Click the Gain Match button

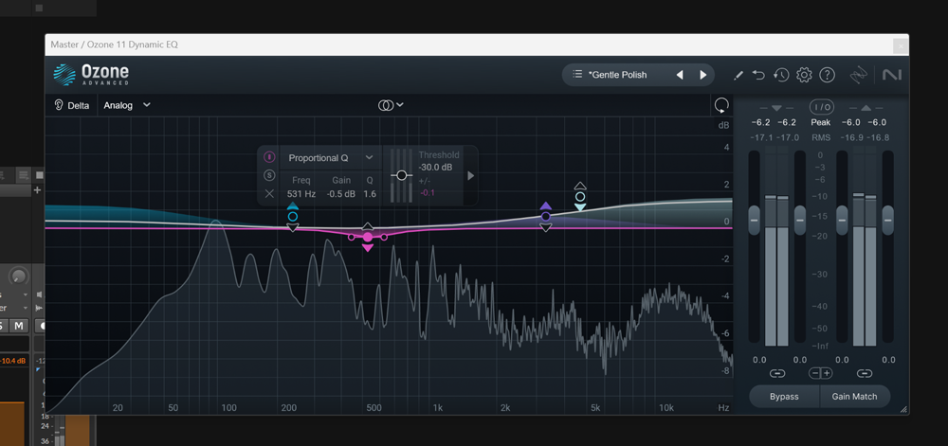(854, 397)
